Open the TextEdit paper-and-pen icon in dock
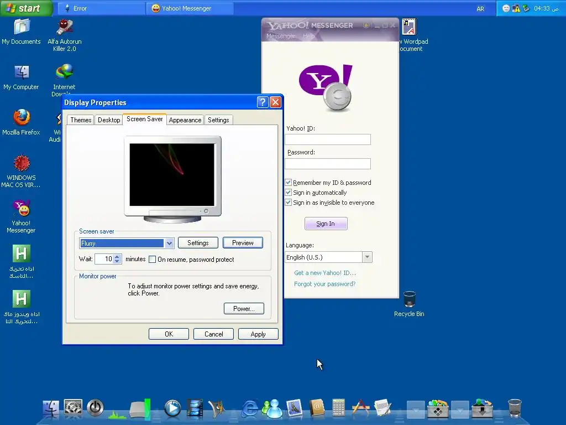Viewport: 566px width, 425px height. point(382,408)
